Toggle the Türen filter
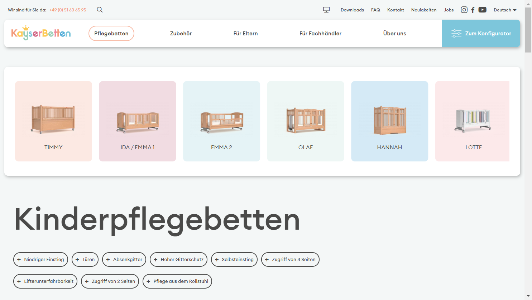532x300 pixels. click(x=85, y=260)
